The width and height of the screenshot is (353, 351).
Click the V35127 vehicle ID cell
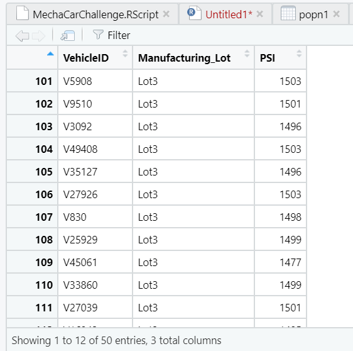click(95, 172)
